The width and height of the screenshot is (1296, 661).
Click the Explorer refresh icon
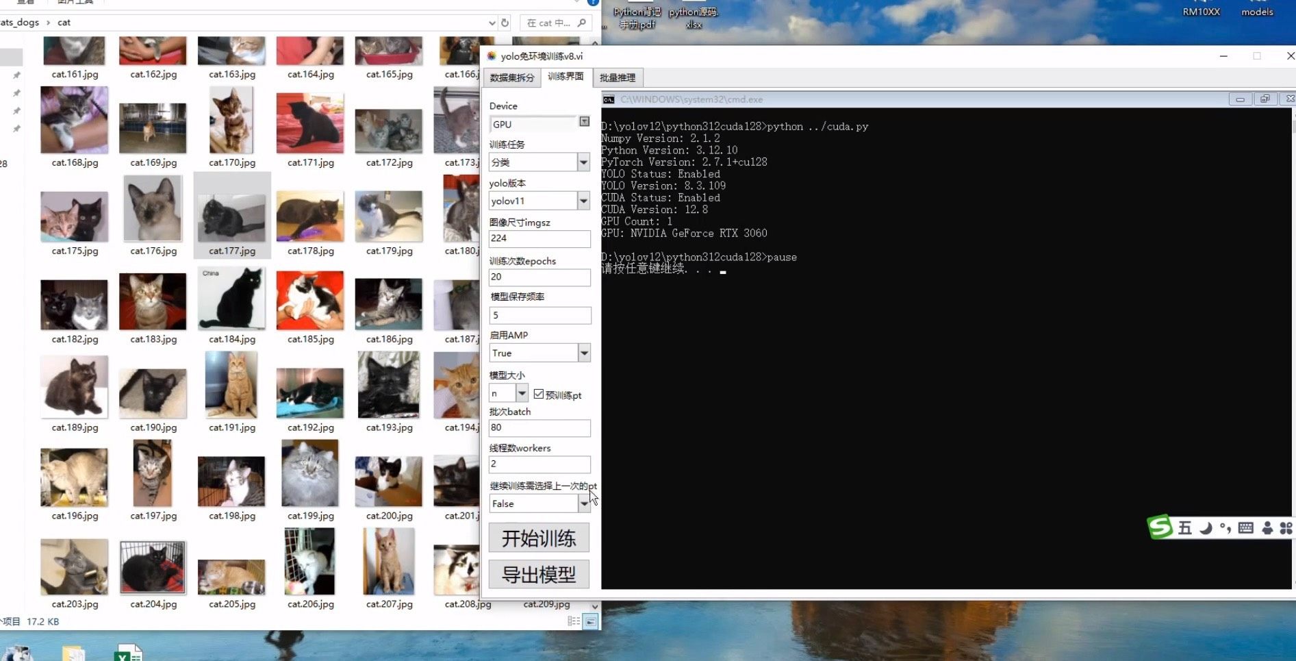tap(505, 23)
